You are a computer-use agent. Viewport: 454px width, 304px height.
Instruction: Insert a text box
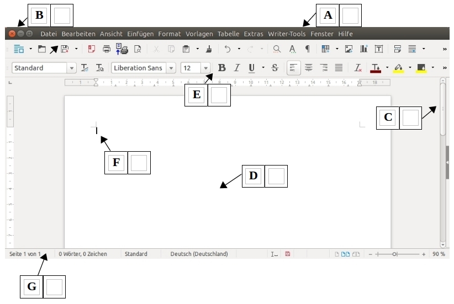pyautogui.click(x=379, y=49)
